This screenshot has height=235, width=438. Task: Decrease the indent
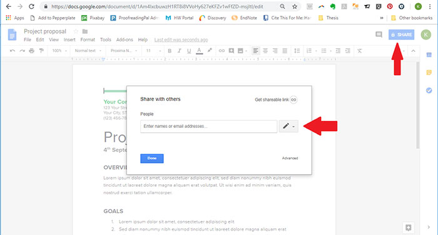[x=338, y=51]
